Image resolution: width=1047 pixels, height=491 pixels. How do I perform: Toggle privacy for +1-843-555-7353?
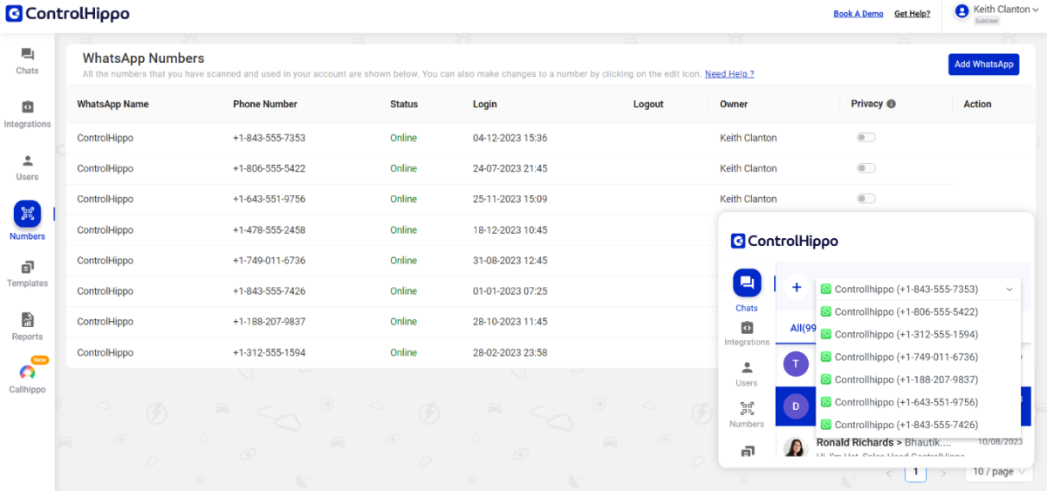[866, 138]
